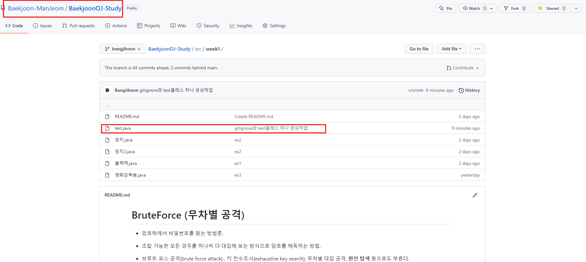The image size is (586, 262).
Task: Expand the Add file dropdown
Action: point(451,49)
